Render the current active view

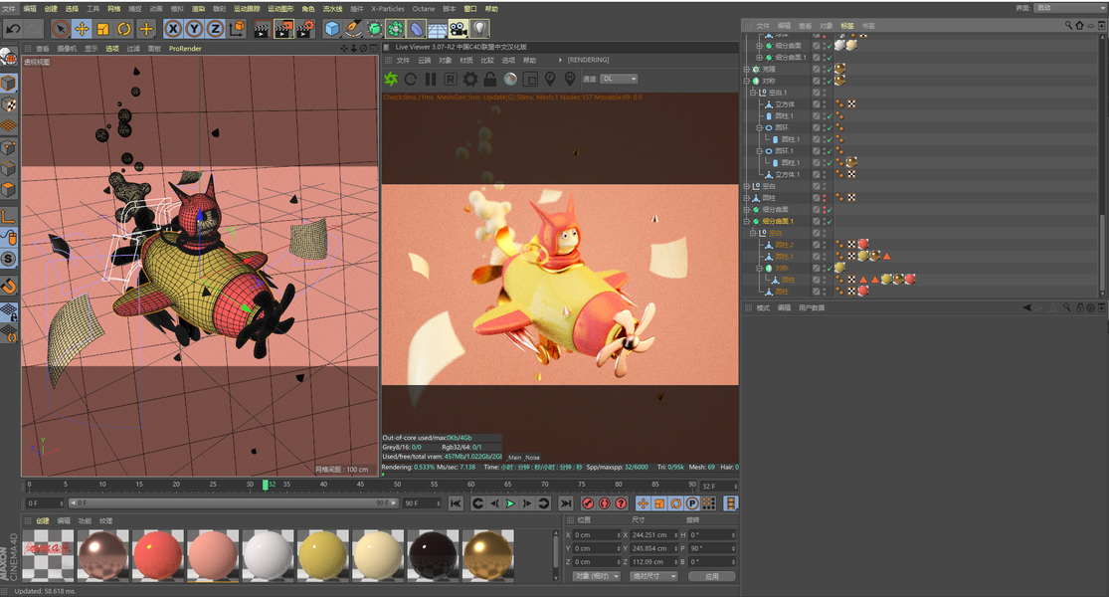coord(262,29)
